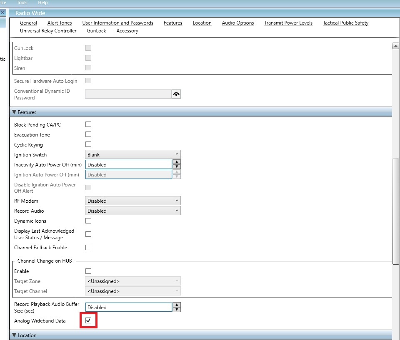Toggle Channel Fallback Enable
The height and width of the screenshot is (340, 400).
[88, 247]
